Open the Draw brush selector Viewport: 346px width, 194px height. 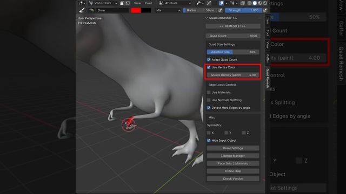click(x=112, y=10)
